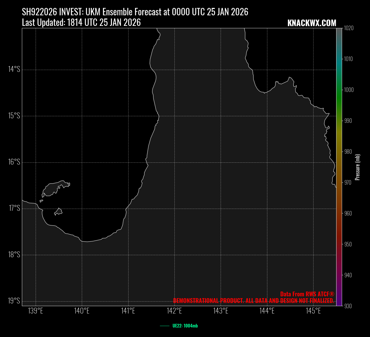Click the 17°S latitude label

click(x=15, y=208)
